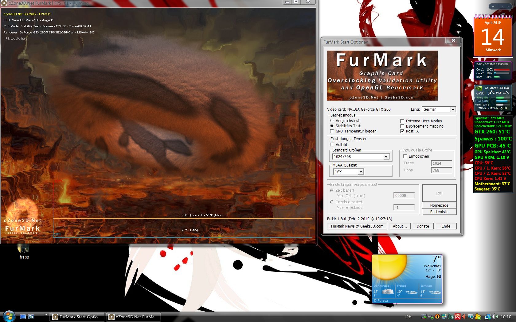
Task: Click the Homepage button
Action: point(439,205)
